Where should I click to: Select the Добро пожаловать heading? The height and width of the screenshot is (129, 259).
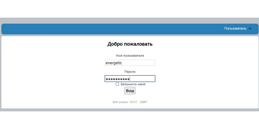pyautogui.click(x=130, y=44)
